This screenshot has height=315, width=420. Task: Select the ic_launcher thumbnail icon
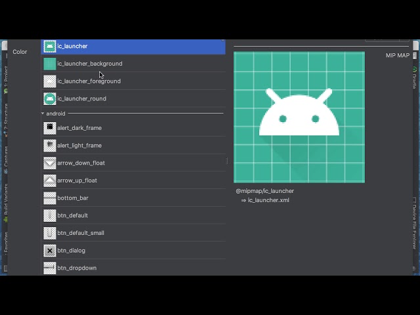point(50,47)
